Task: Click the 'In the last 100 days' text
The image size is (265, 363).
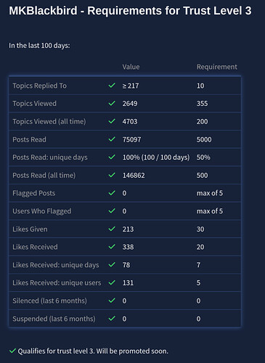Action: pyautogui.click(x=39, y=46)
